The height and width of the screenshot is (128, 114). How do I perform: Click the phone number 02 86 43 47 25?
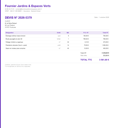tap(9, 9)
